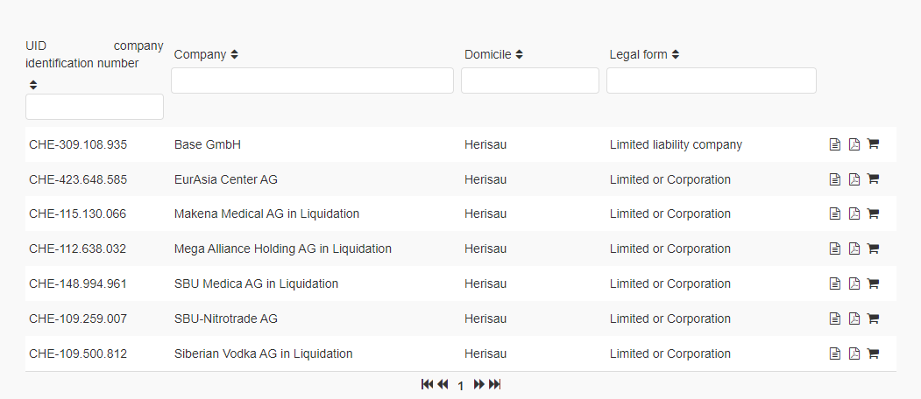This screenshot has width=921, height=399.
Task: Go to the first results page
Action: 427,384
